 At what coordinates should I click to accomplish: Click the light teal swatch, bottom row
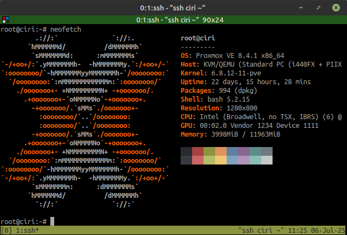pos(256,160)
